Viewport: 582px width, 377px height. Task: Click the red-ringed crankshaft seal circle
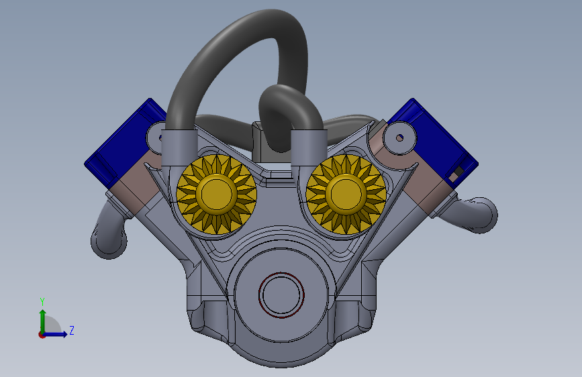click(281, 295)
